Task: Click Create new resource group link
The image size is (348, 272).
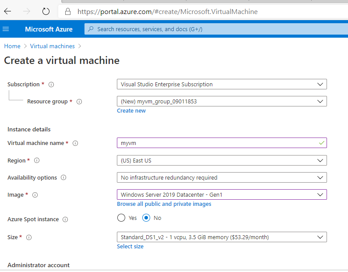Action: point(131,110)
